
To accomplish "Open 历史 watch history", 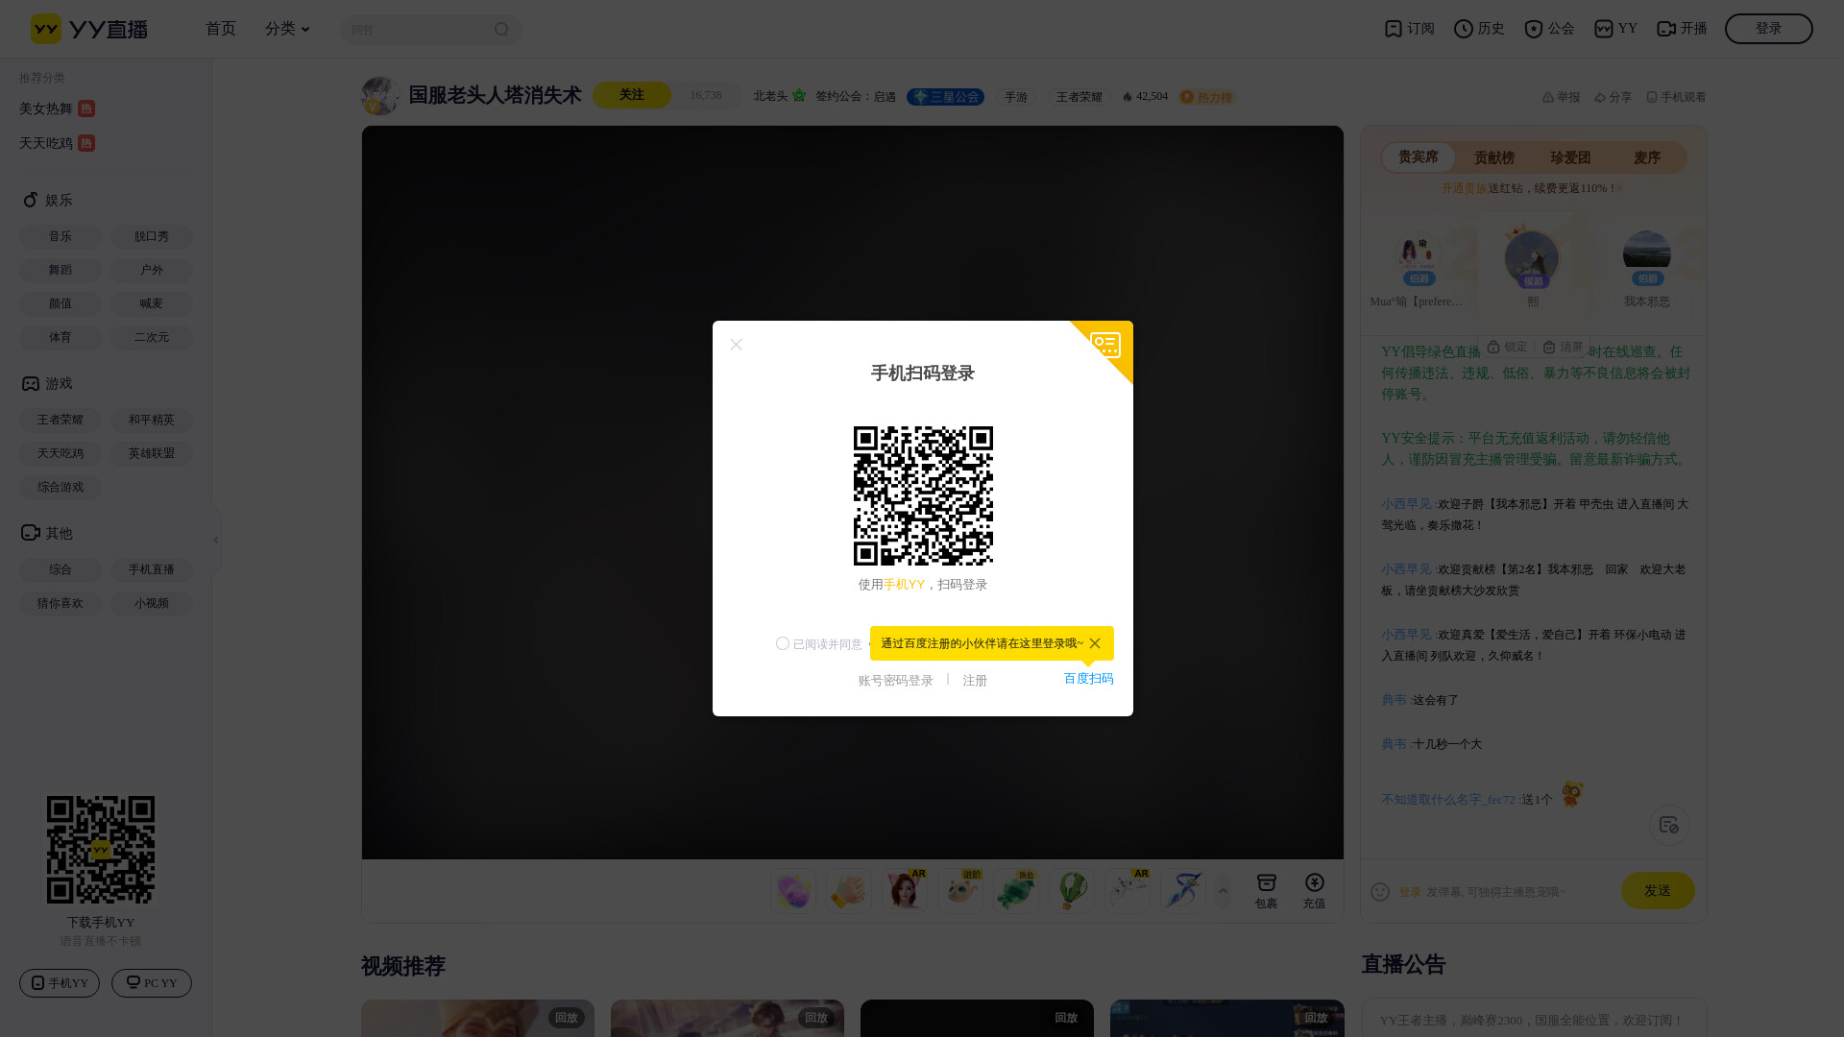I will click(1479, 29).
